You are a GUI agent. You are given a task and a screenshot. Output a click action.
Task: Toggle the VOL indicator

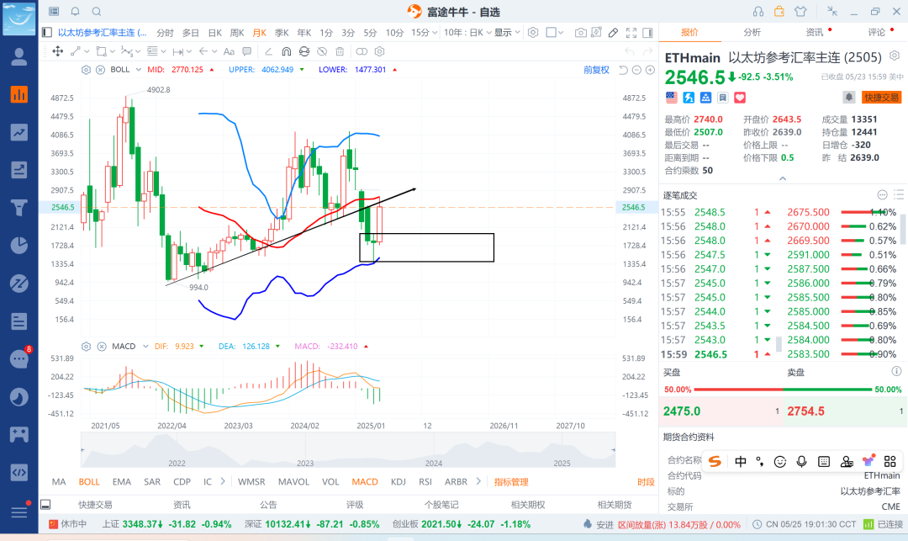330,482
